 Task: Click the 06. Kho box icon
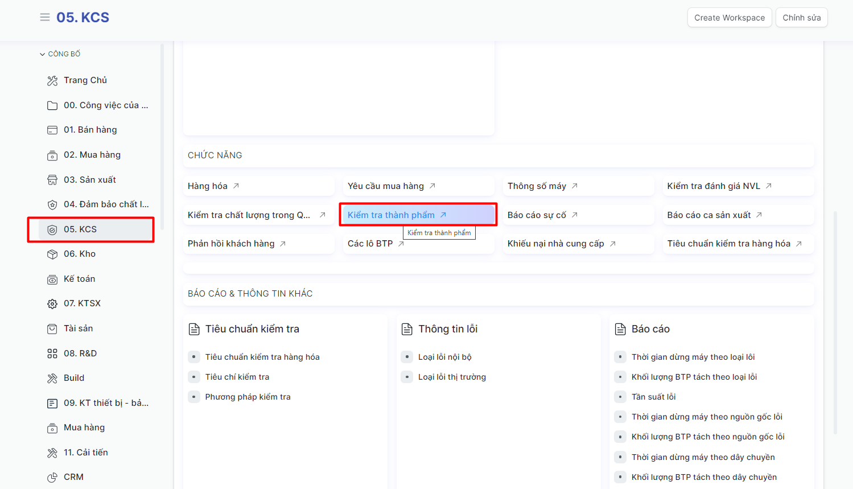[x=52, y=254]
